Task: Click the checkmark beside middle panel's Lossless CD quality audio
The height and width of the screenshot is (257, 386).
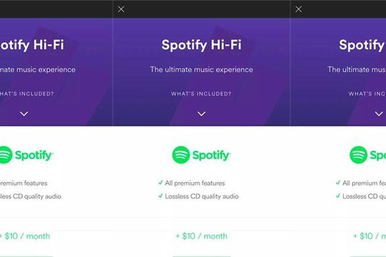Action: coord(161,196)
